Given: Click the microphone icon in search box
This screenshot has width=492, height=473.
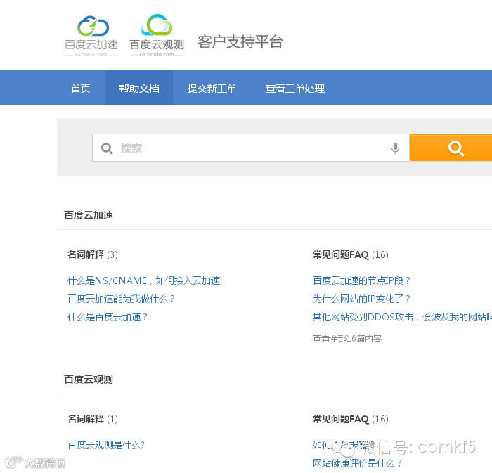Looking at the screenshot, I should pos(395,148).
